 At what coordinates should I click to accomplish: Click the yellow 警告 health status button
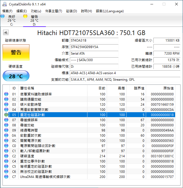pyautogui.click(x=16, y=52)
